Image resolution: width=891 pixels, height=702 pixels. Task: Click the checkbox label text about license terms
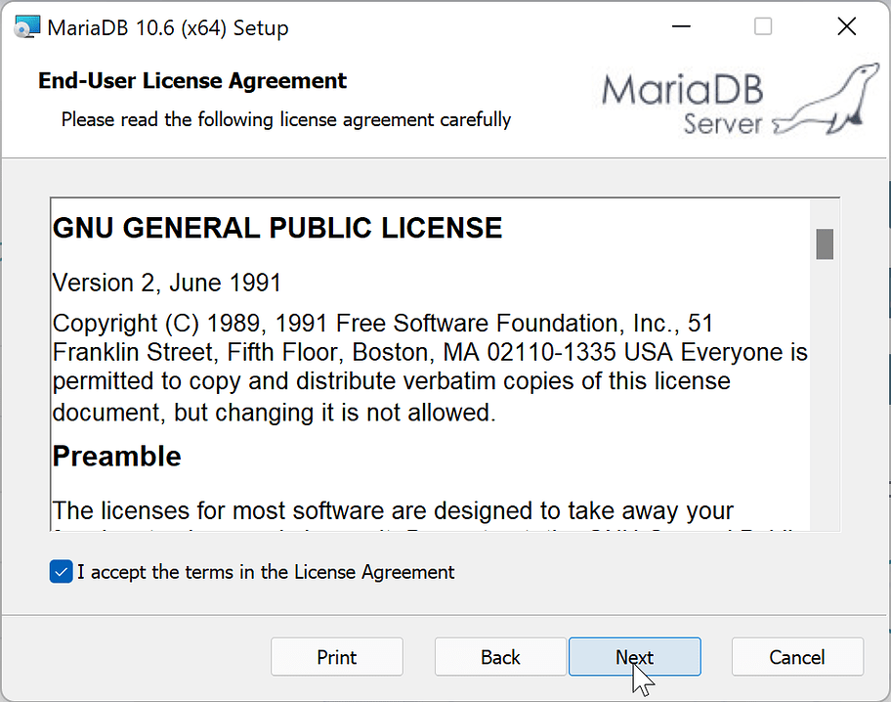264,572
